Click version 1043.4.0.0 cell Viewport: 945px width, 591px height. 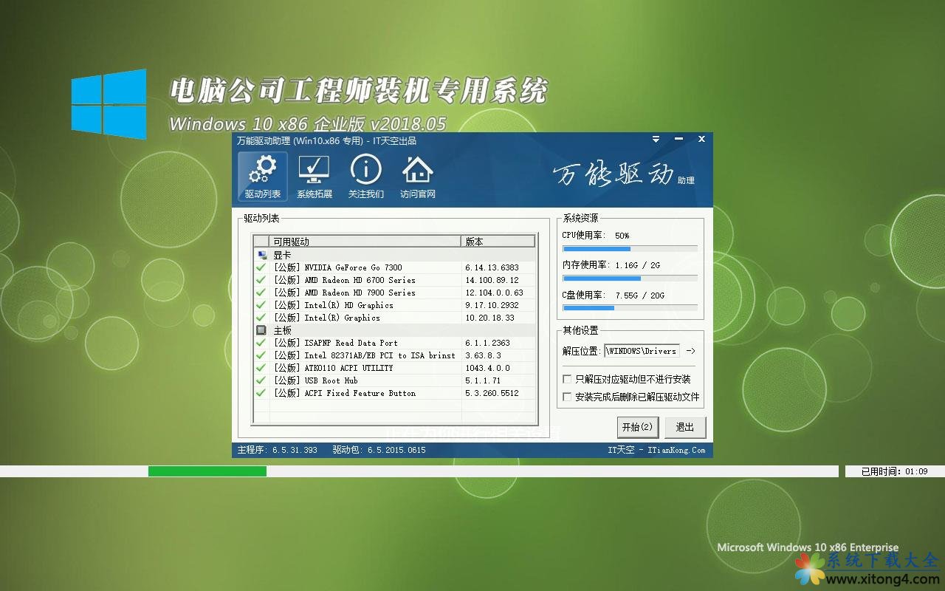[487, 368]
